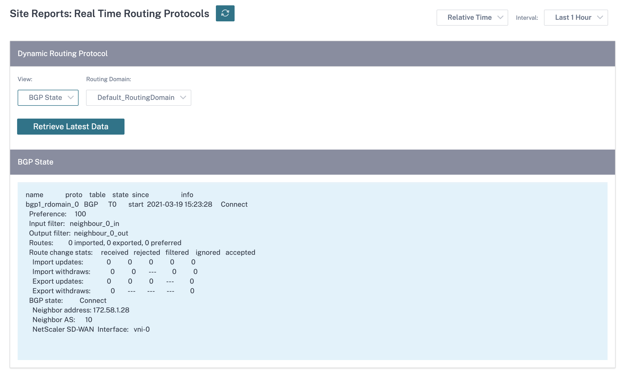This screenshot has height=375, width=622.
Task: Click the filtered column heading
Action: 177,252
